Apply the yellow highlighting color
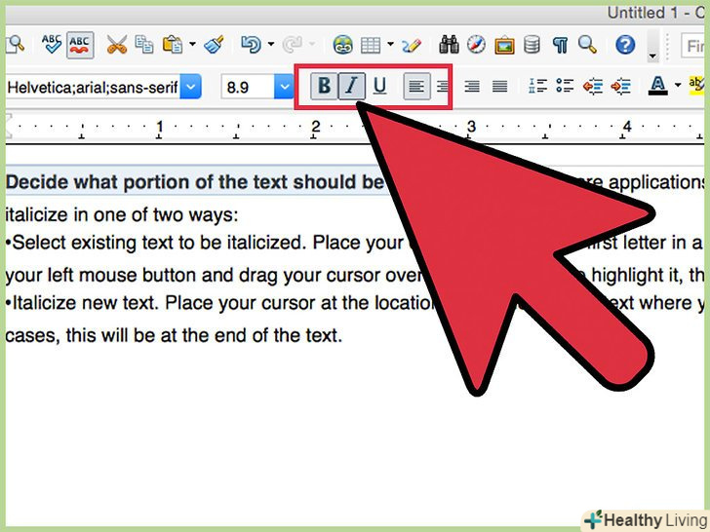The height and width of the screenshot is (532, 710). 696,85
